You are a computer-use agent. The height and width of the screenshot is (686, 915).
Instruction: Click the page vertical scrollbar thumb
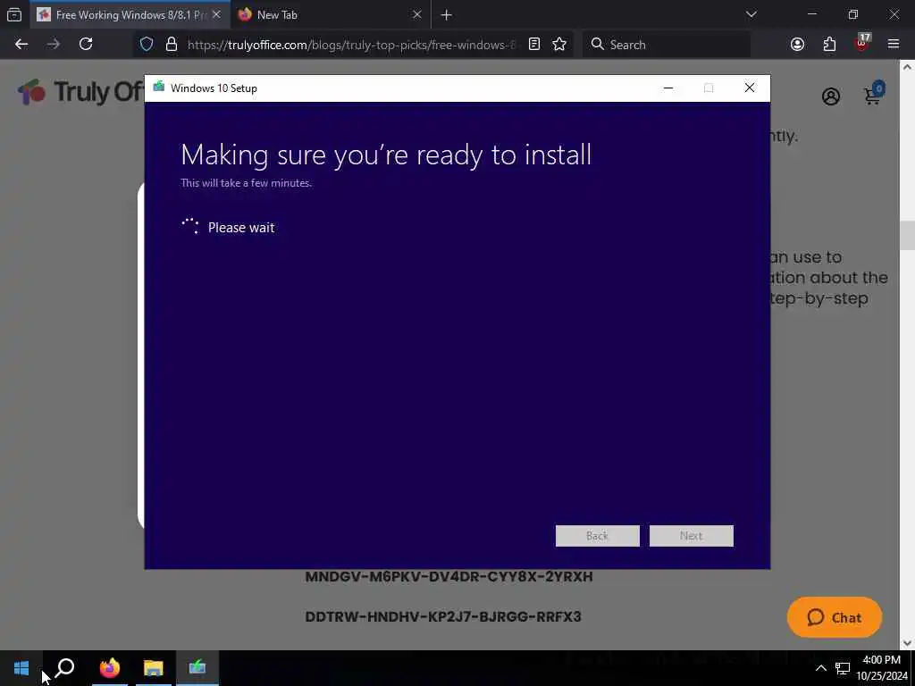(x=908, y=235)
